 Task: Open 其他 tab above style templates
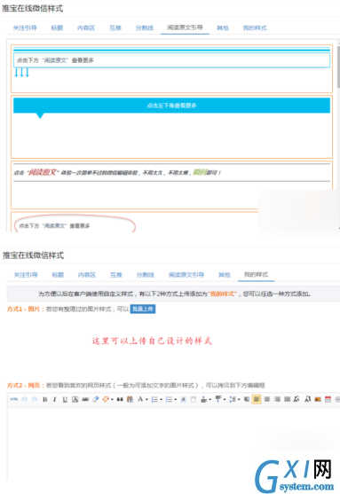[x=222, y=27]
